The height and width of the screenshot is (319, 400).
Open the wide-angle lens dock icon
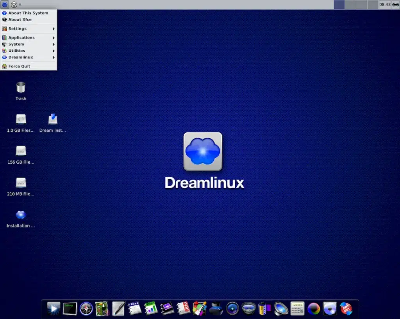click(x=249, y=308)
